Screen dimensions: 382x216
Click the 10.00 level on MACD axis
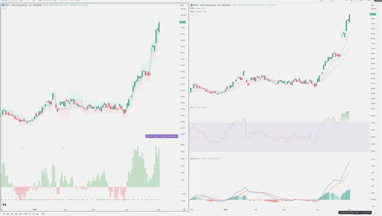click(372, 166)
